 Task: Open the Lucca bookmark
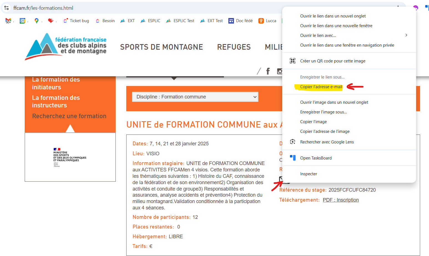(267, 21)
